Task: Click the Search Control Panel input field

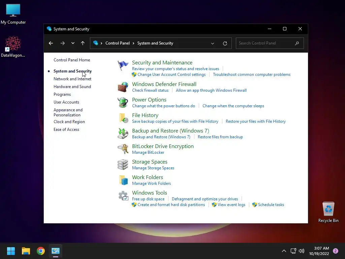Action: coord(270,43)
